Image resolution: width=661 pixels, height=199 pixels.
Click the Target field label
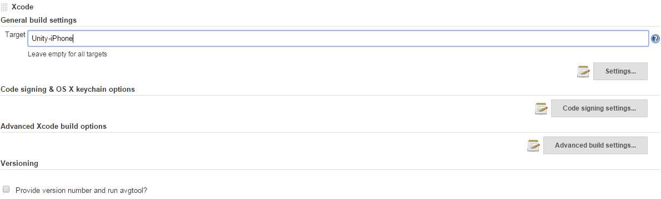click(x=15, y=35)
